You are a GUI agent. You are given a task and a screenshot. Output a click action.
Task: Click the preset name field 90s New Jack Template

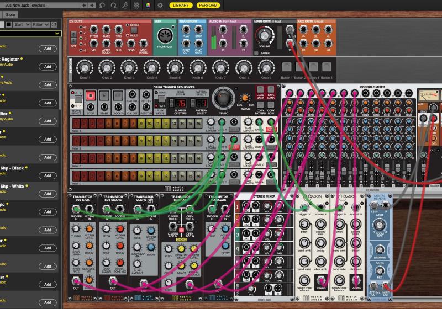click(39, 5)
